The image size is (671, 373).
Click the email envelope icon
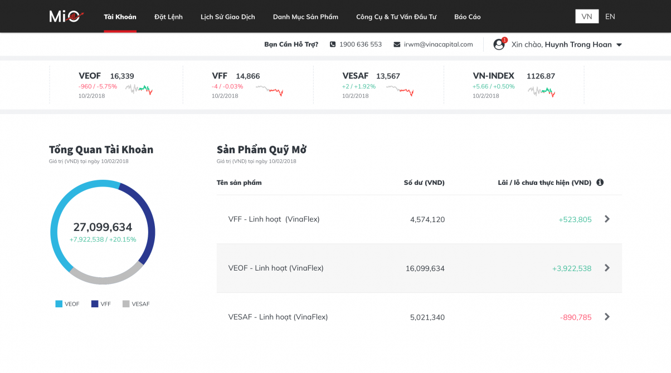point(397,45)
